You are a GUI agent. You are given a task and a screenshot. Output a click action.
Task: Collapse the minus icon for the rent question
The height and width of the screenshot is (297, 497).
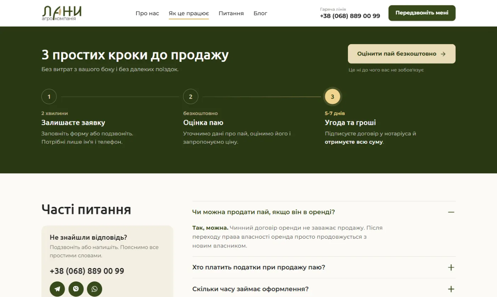pyautogui.click(x=451, y=212)
